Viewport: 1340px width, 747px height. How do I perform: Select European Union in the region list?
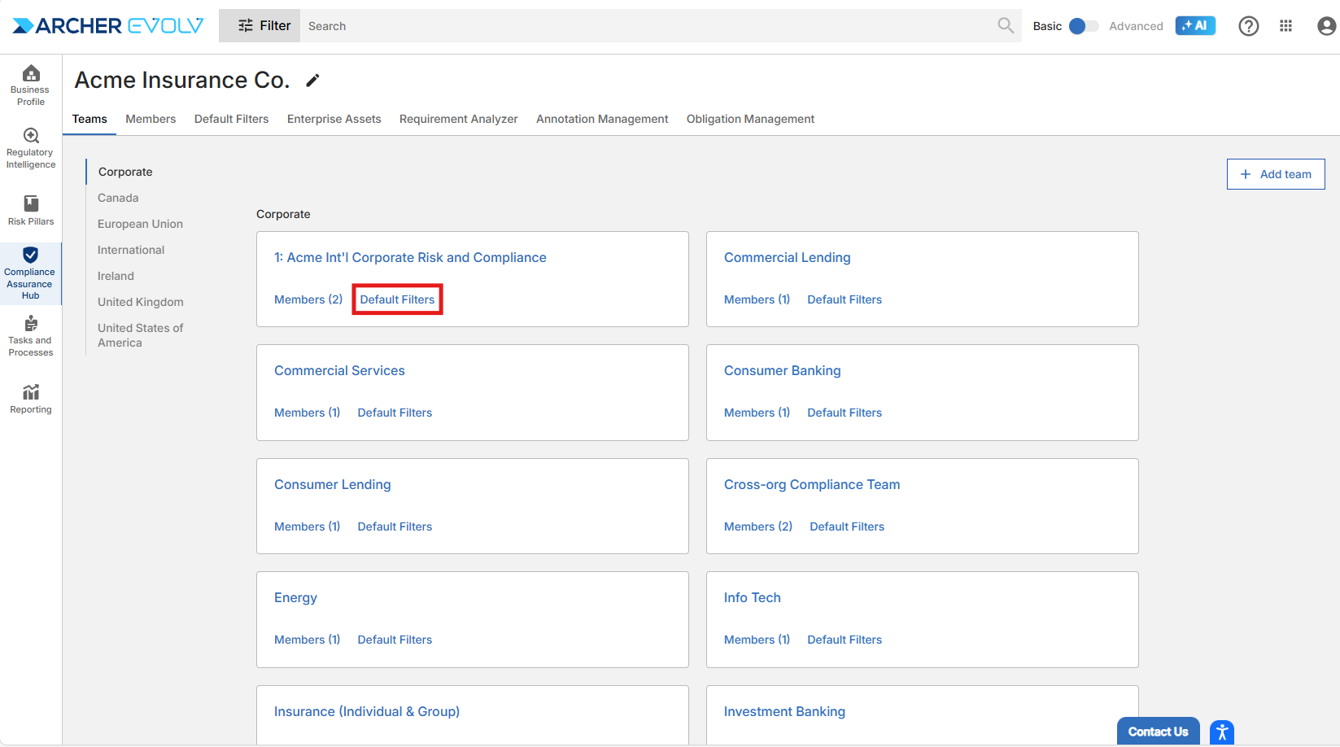click(140, 224)
